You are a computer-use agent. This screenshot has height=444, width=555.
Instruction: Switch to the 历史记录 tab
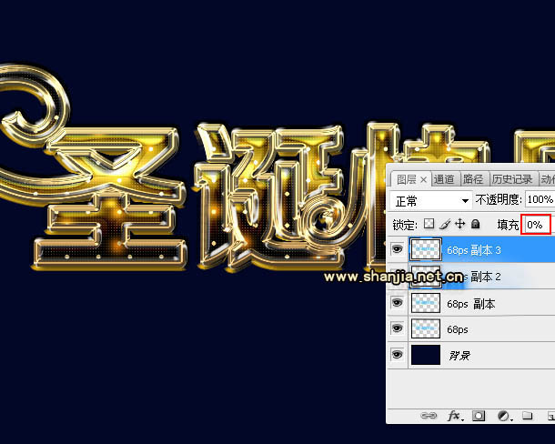[x=512, y=179]
